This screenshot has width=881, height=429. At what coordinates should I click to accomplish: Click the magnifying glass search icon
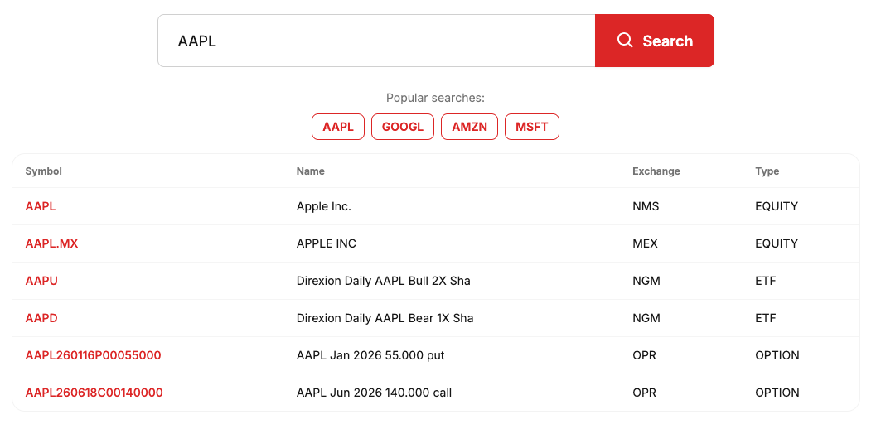pos(625,41)
